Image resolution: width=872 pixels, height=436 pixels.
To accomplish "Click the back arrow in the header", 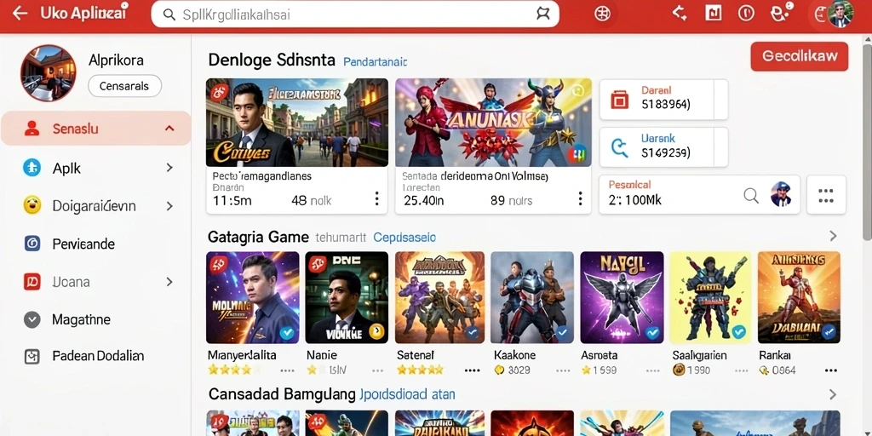I will click(x=20, y=14).
